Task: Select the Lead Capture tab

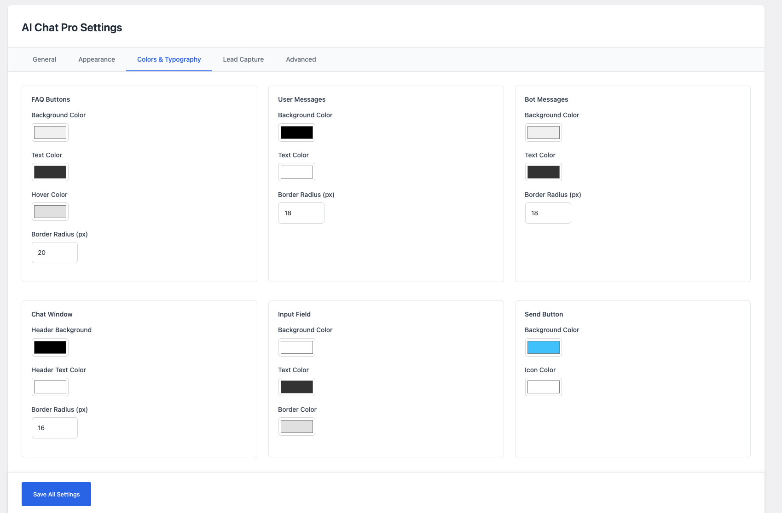Action: 243,59
